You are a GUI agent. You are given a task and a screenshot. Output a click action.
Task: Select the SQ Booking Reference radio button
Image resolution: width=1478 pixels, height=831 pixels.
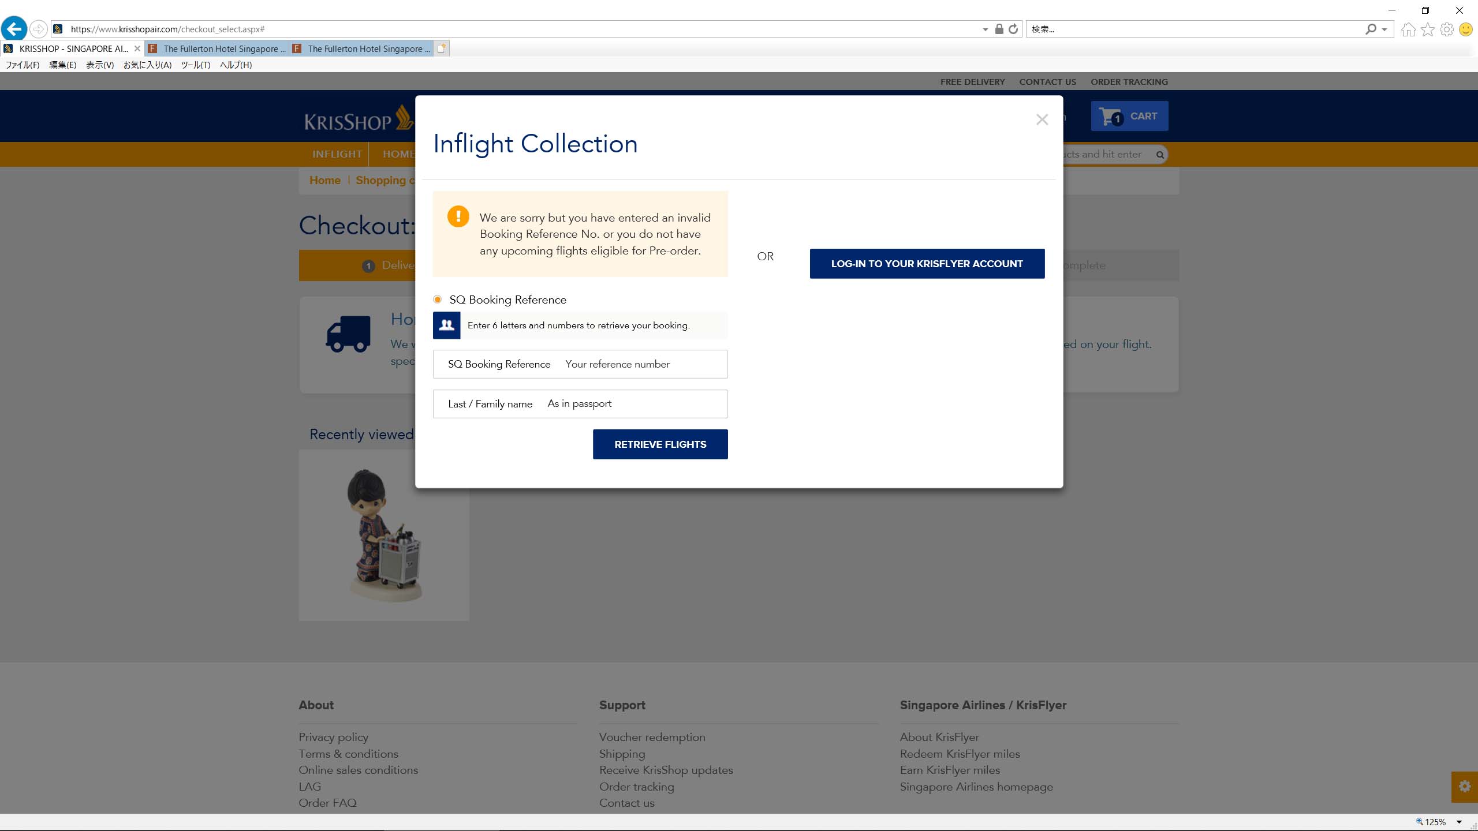coord(438,300)
